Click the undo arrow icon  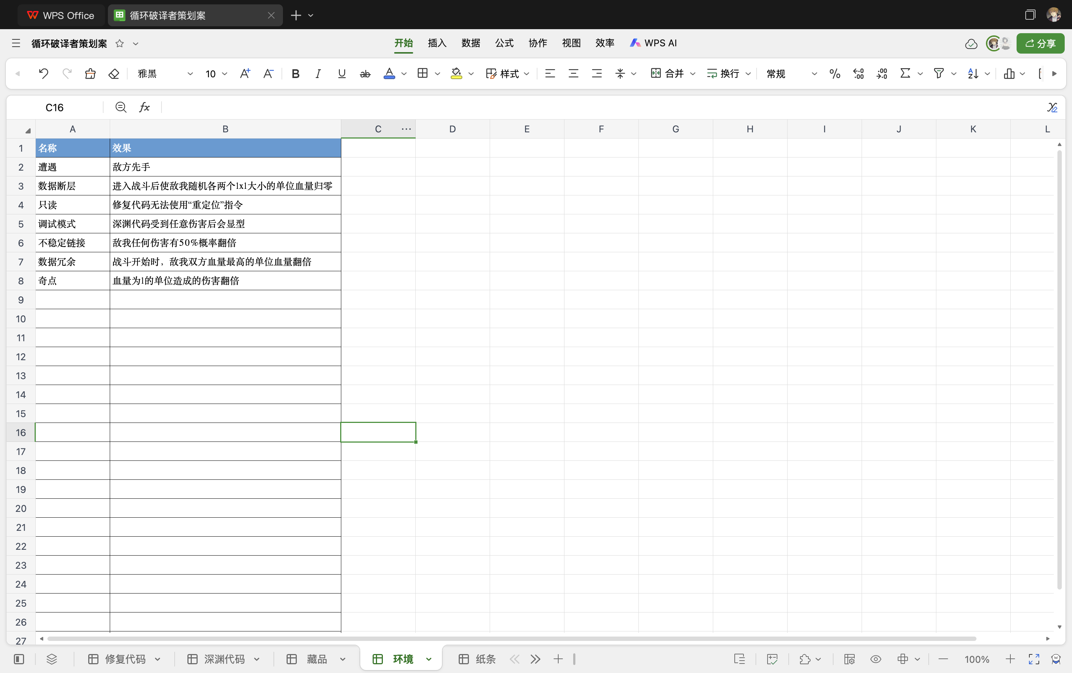[43, 73]
